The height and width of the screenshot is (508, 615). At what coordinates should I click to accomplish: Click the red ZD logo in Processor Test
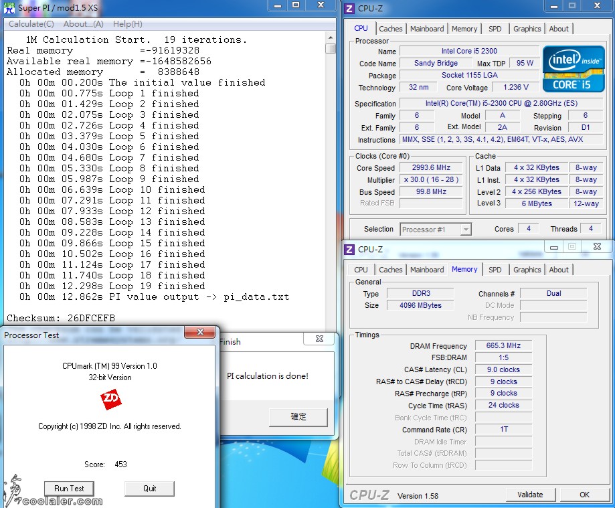[x=110, y=400]
